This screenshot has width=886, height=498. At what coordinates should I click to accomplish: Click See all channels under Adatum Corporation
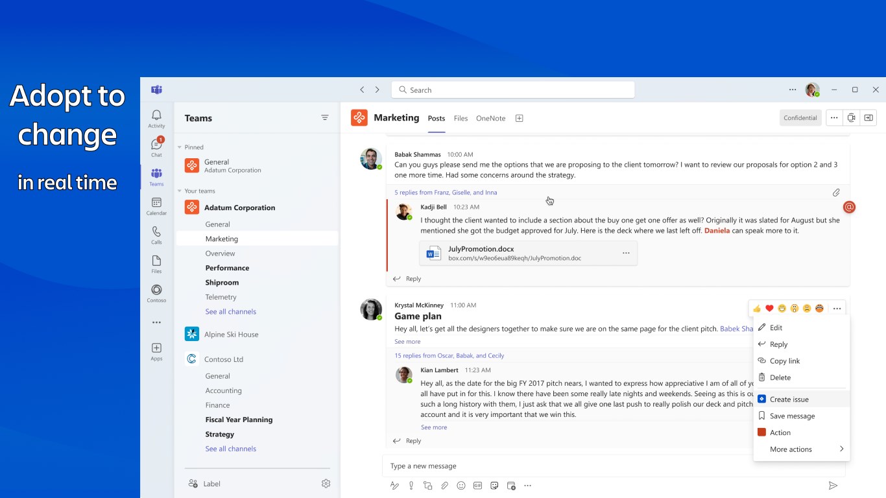(231, 312)
